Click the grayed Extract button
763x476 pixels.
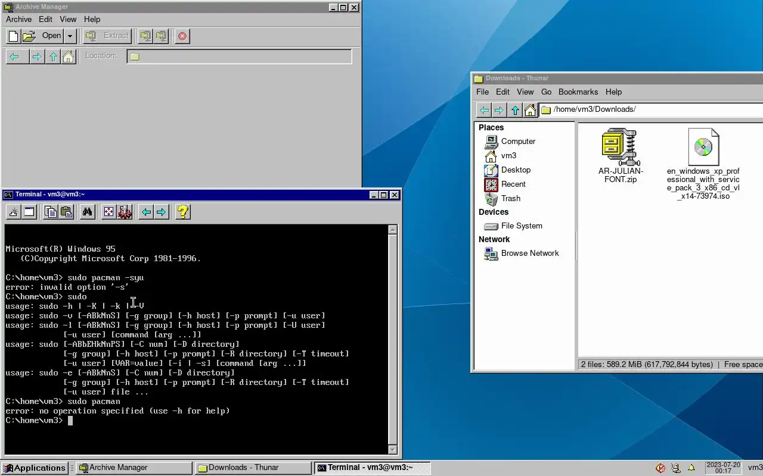(107, 36)
